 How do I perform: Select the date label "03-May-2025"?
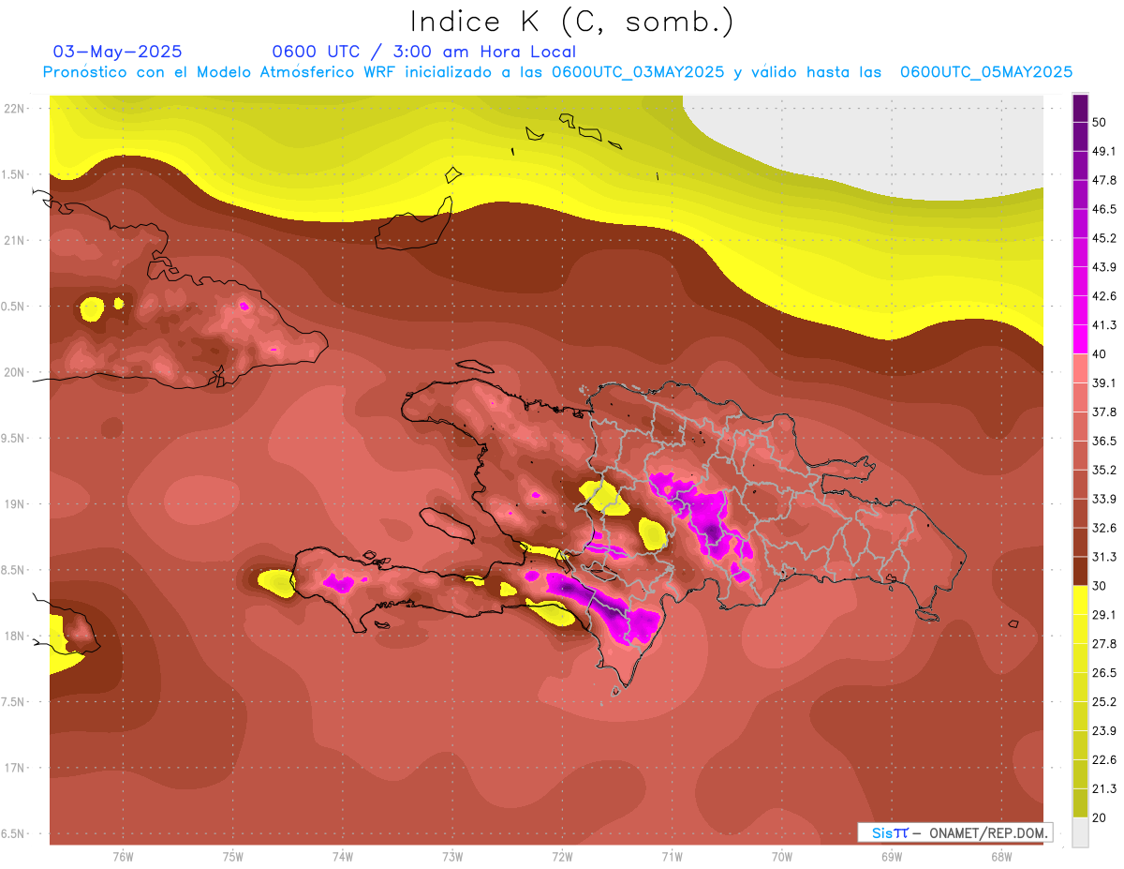pyautogui.click(x=117, y=52)
